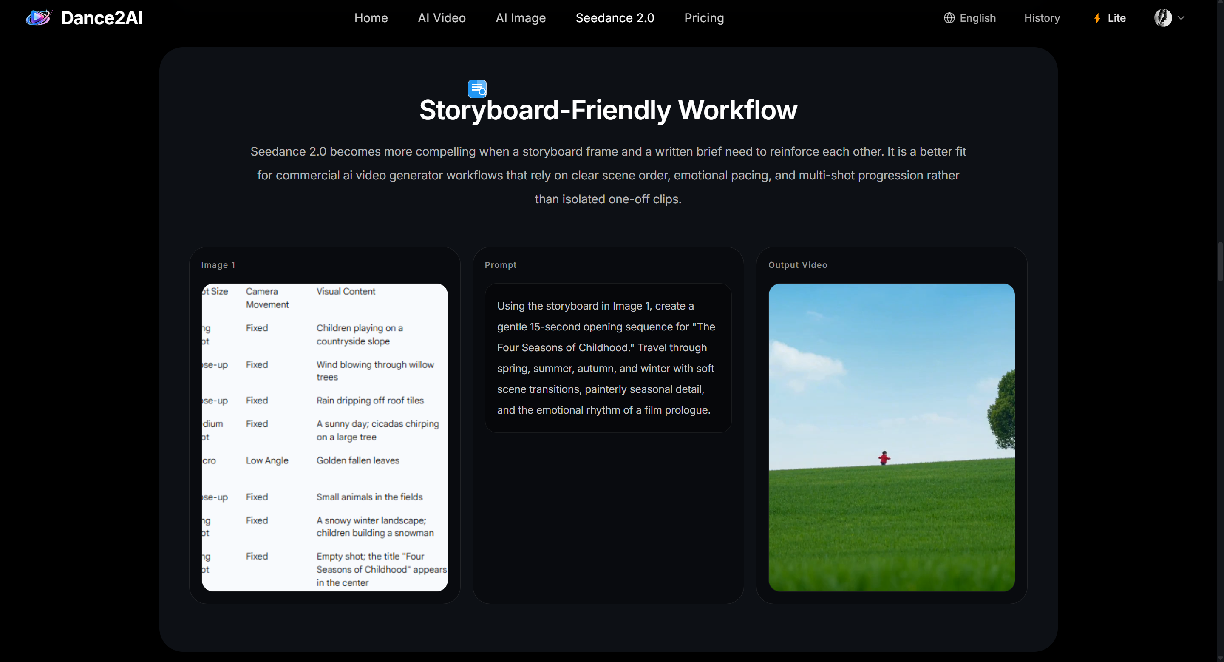1224x662 pixels.
Task: Click the Dance2AI logo icon
Action: pos(38,18)
